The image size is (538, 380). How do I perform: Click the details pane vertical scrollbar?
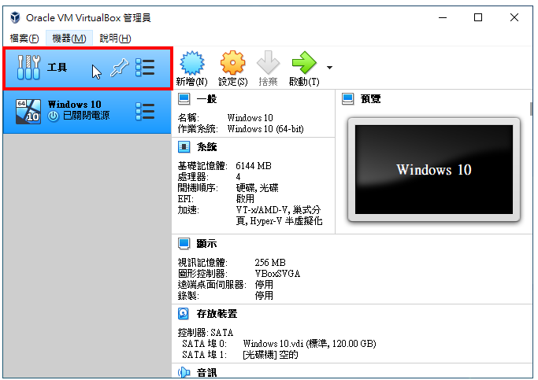(x=531, y=109)
